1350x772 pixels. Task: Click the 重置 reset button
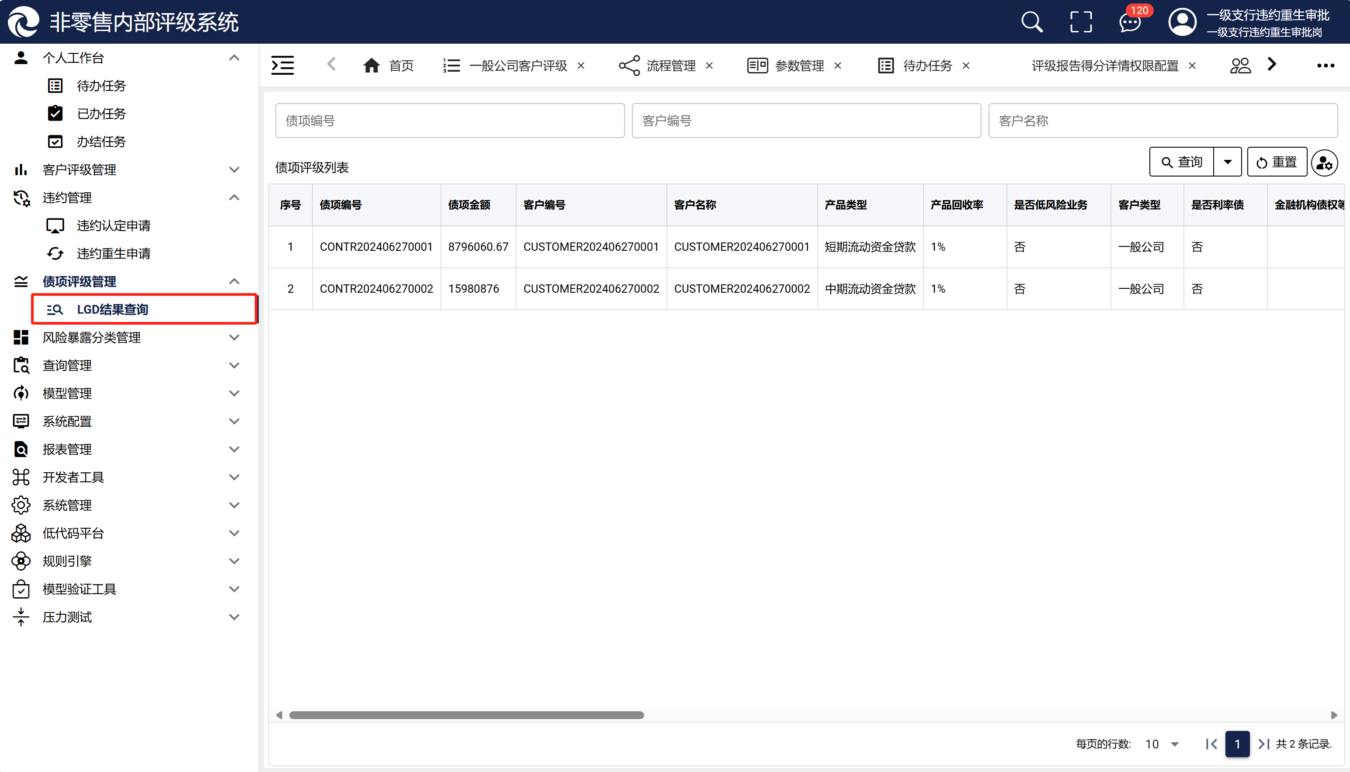coord(1276,162)
